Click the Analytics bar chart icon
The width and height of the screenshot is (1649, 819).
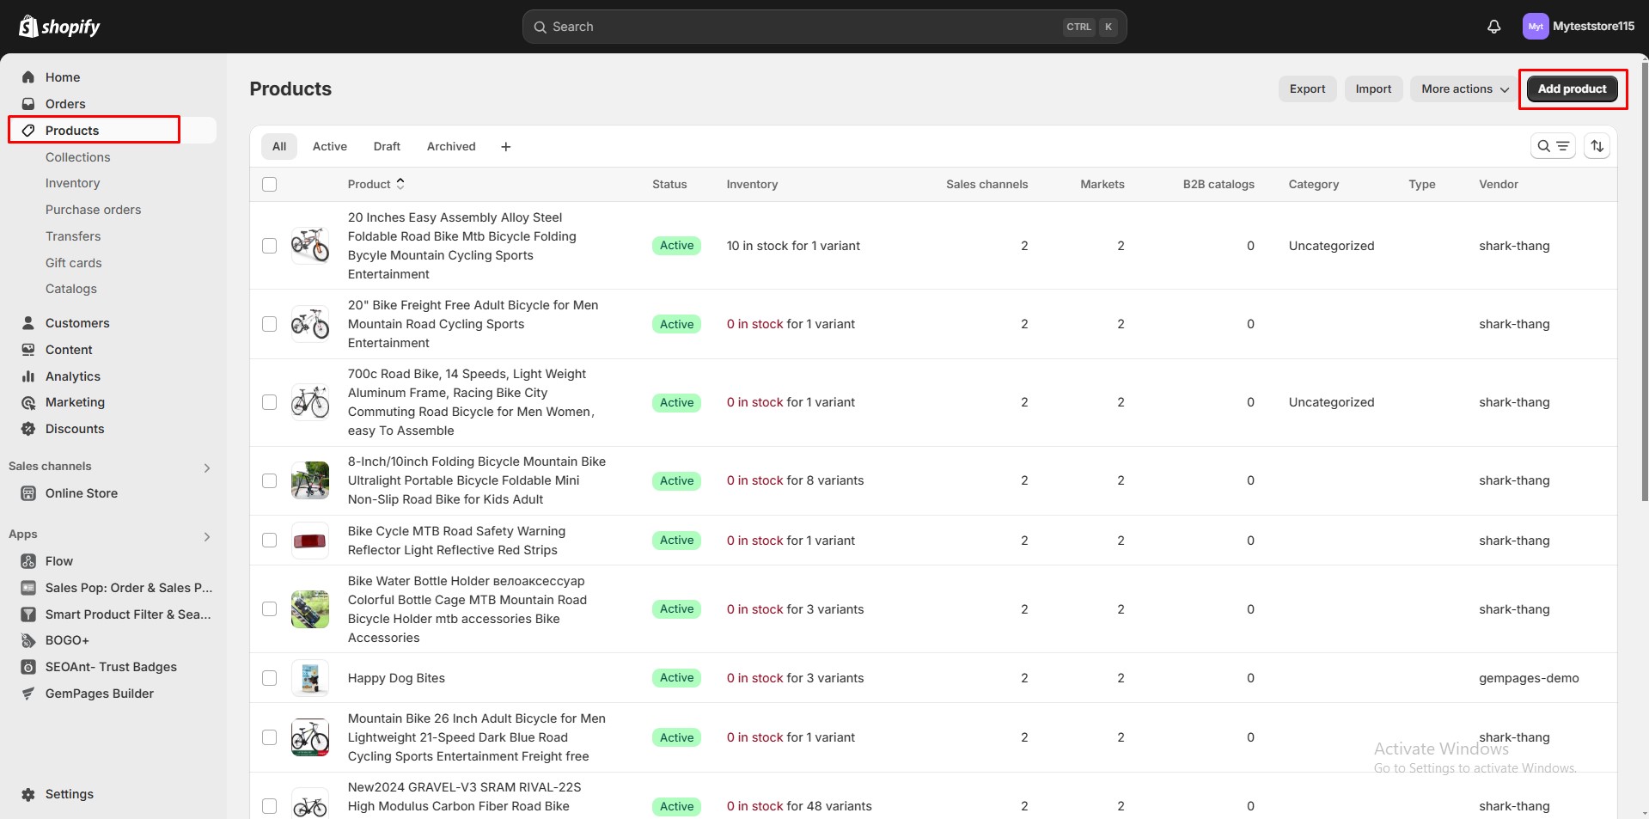[x=28, y=376]
